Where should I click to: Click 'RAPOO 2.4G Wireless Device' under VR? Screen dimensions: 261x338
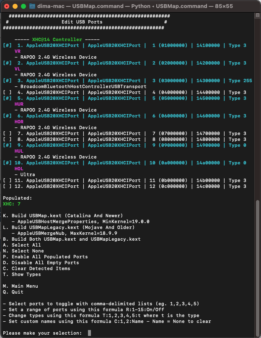[56, 57]
